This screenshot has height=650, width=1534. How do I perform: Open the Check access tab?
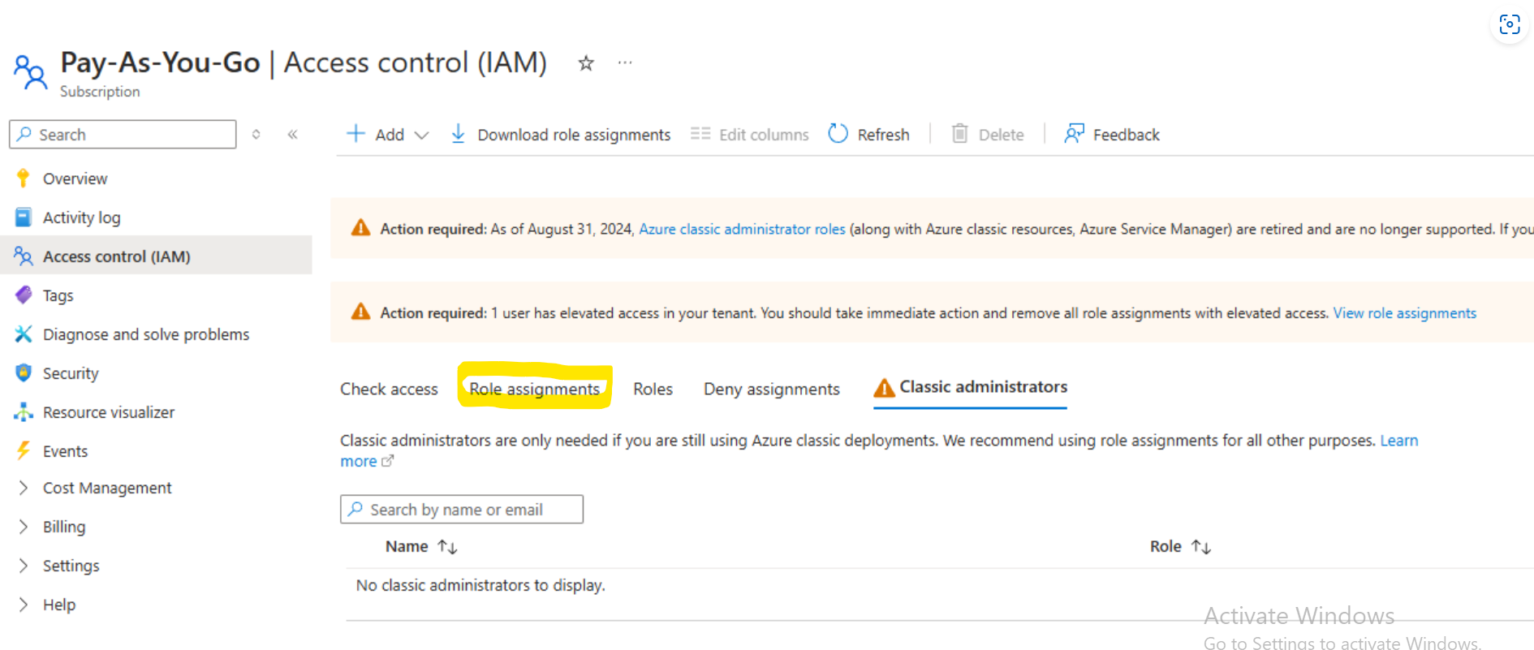click(389, 389)
